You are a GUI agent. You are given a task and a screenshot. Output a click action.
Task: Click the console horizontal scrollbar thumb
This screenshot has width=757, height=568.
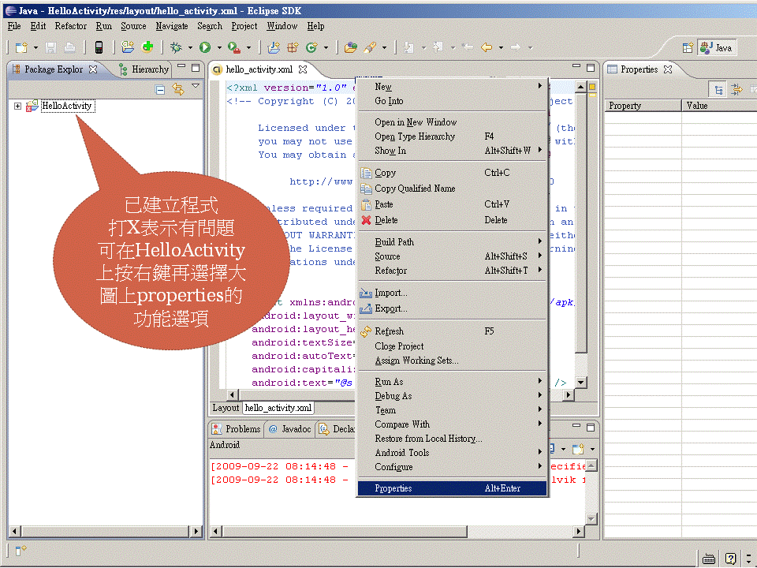pos(345,532)
